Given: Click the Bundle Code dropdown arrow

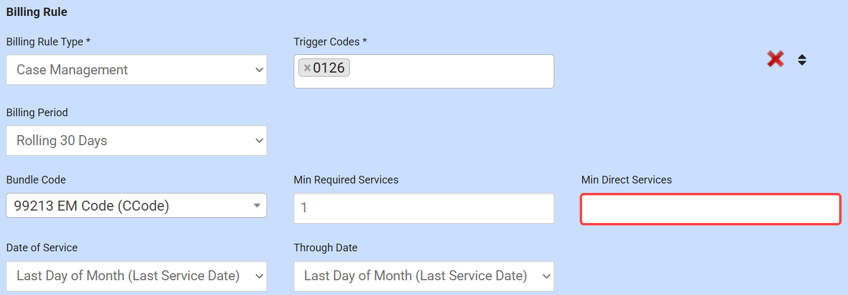Looking at the screenshot, I should click(257, 206).
